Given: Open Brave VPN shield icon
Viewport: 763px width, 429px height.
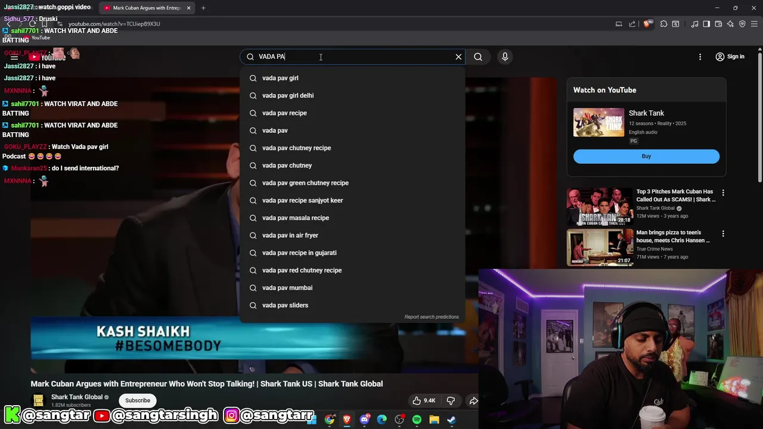Looking at the screenshot, I should click(x=742, y=24).
